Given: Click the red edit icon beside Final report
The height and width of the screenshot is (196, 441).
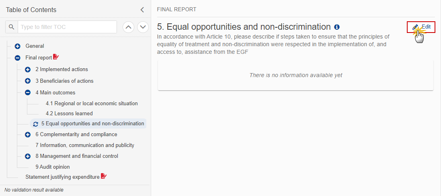Looking at the screenshot, I should tap(56, 57).
